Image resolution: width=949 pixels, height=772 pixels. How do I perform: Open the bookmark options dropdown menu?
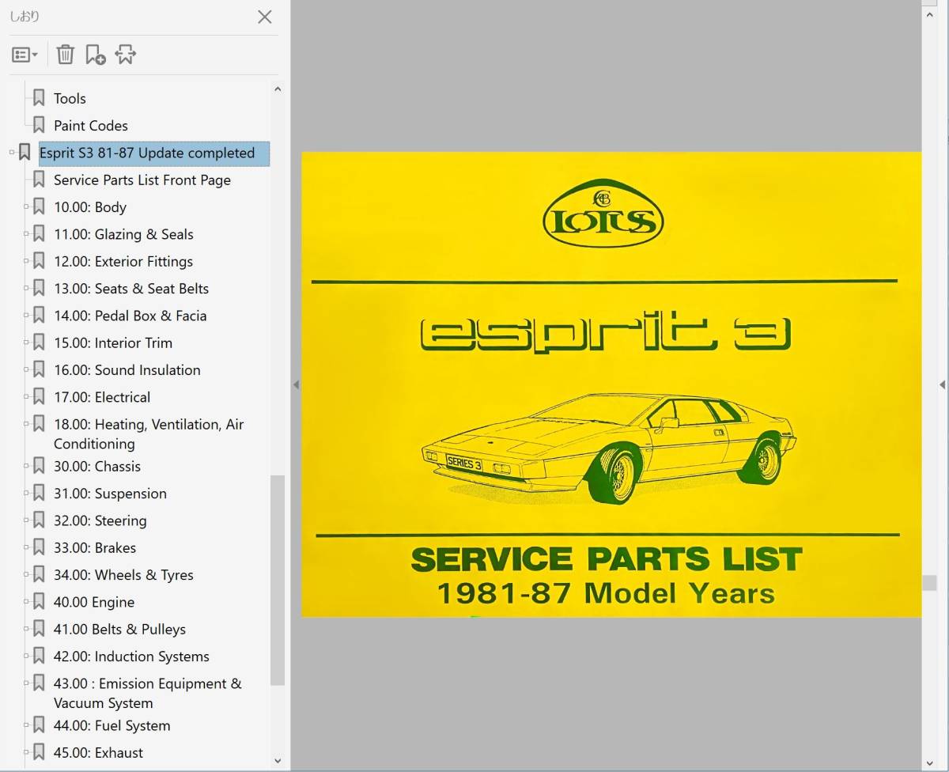(x=25, y=55)
